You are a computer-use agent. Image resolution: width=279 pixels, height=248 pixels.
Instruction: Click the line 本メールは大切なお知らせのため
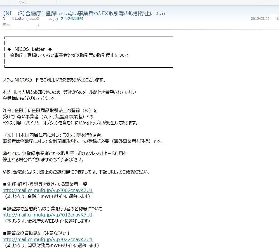pos(69,92)
